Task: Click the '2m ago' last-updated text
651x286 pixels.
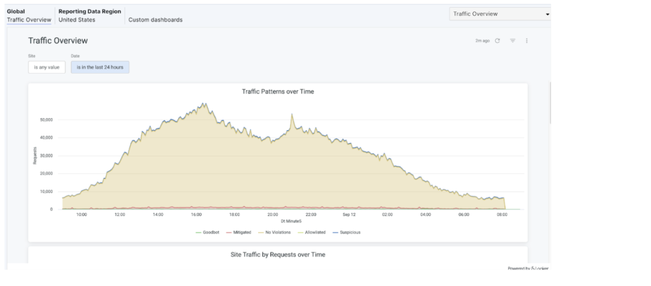Action: (x=482, y=41)
